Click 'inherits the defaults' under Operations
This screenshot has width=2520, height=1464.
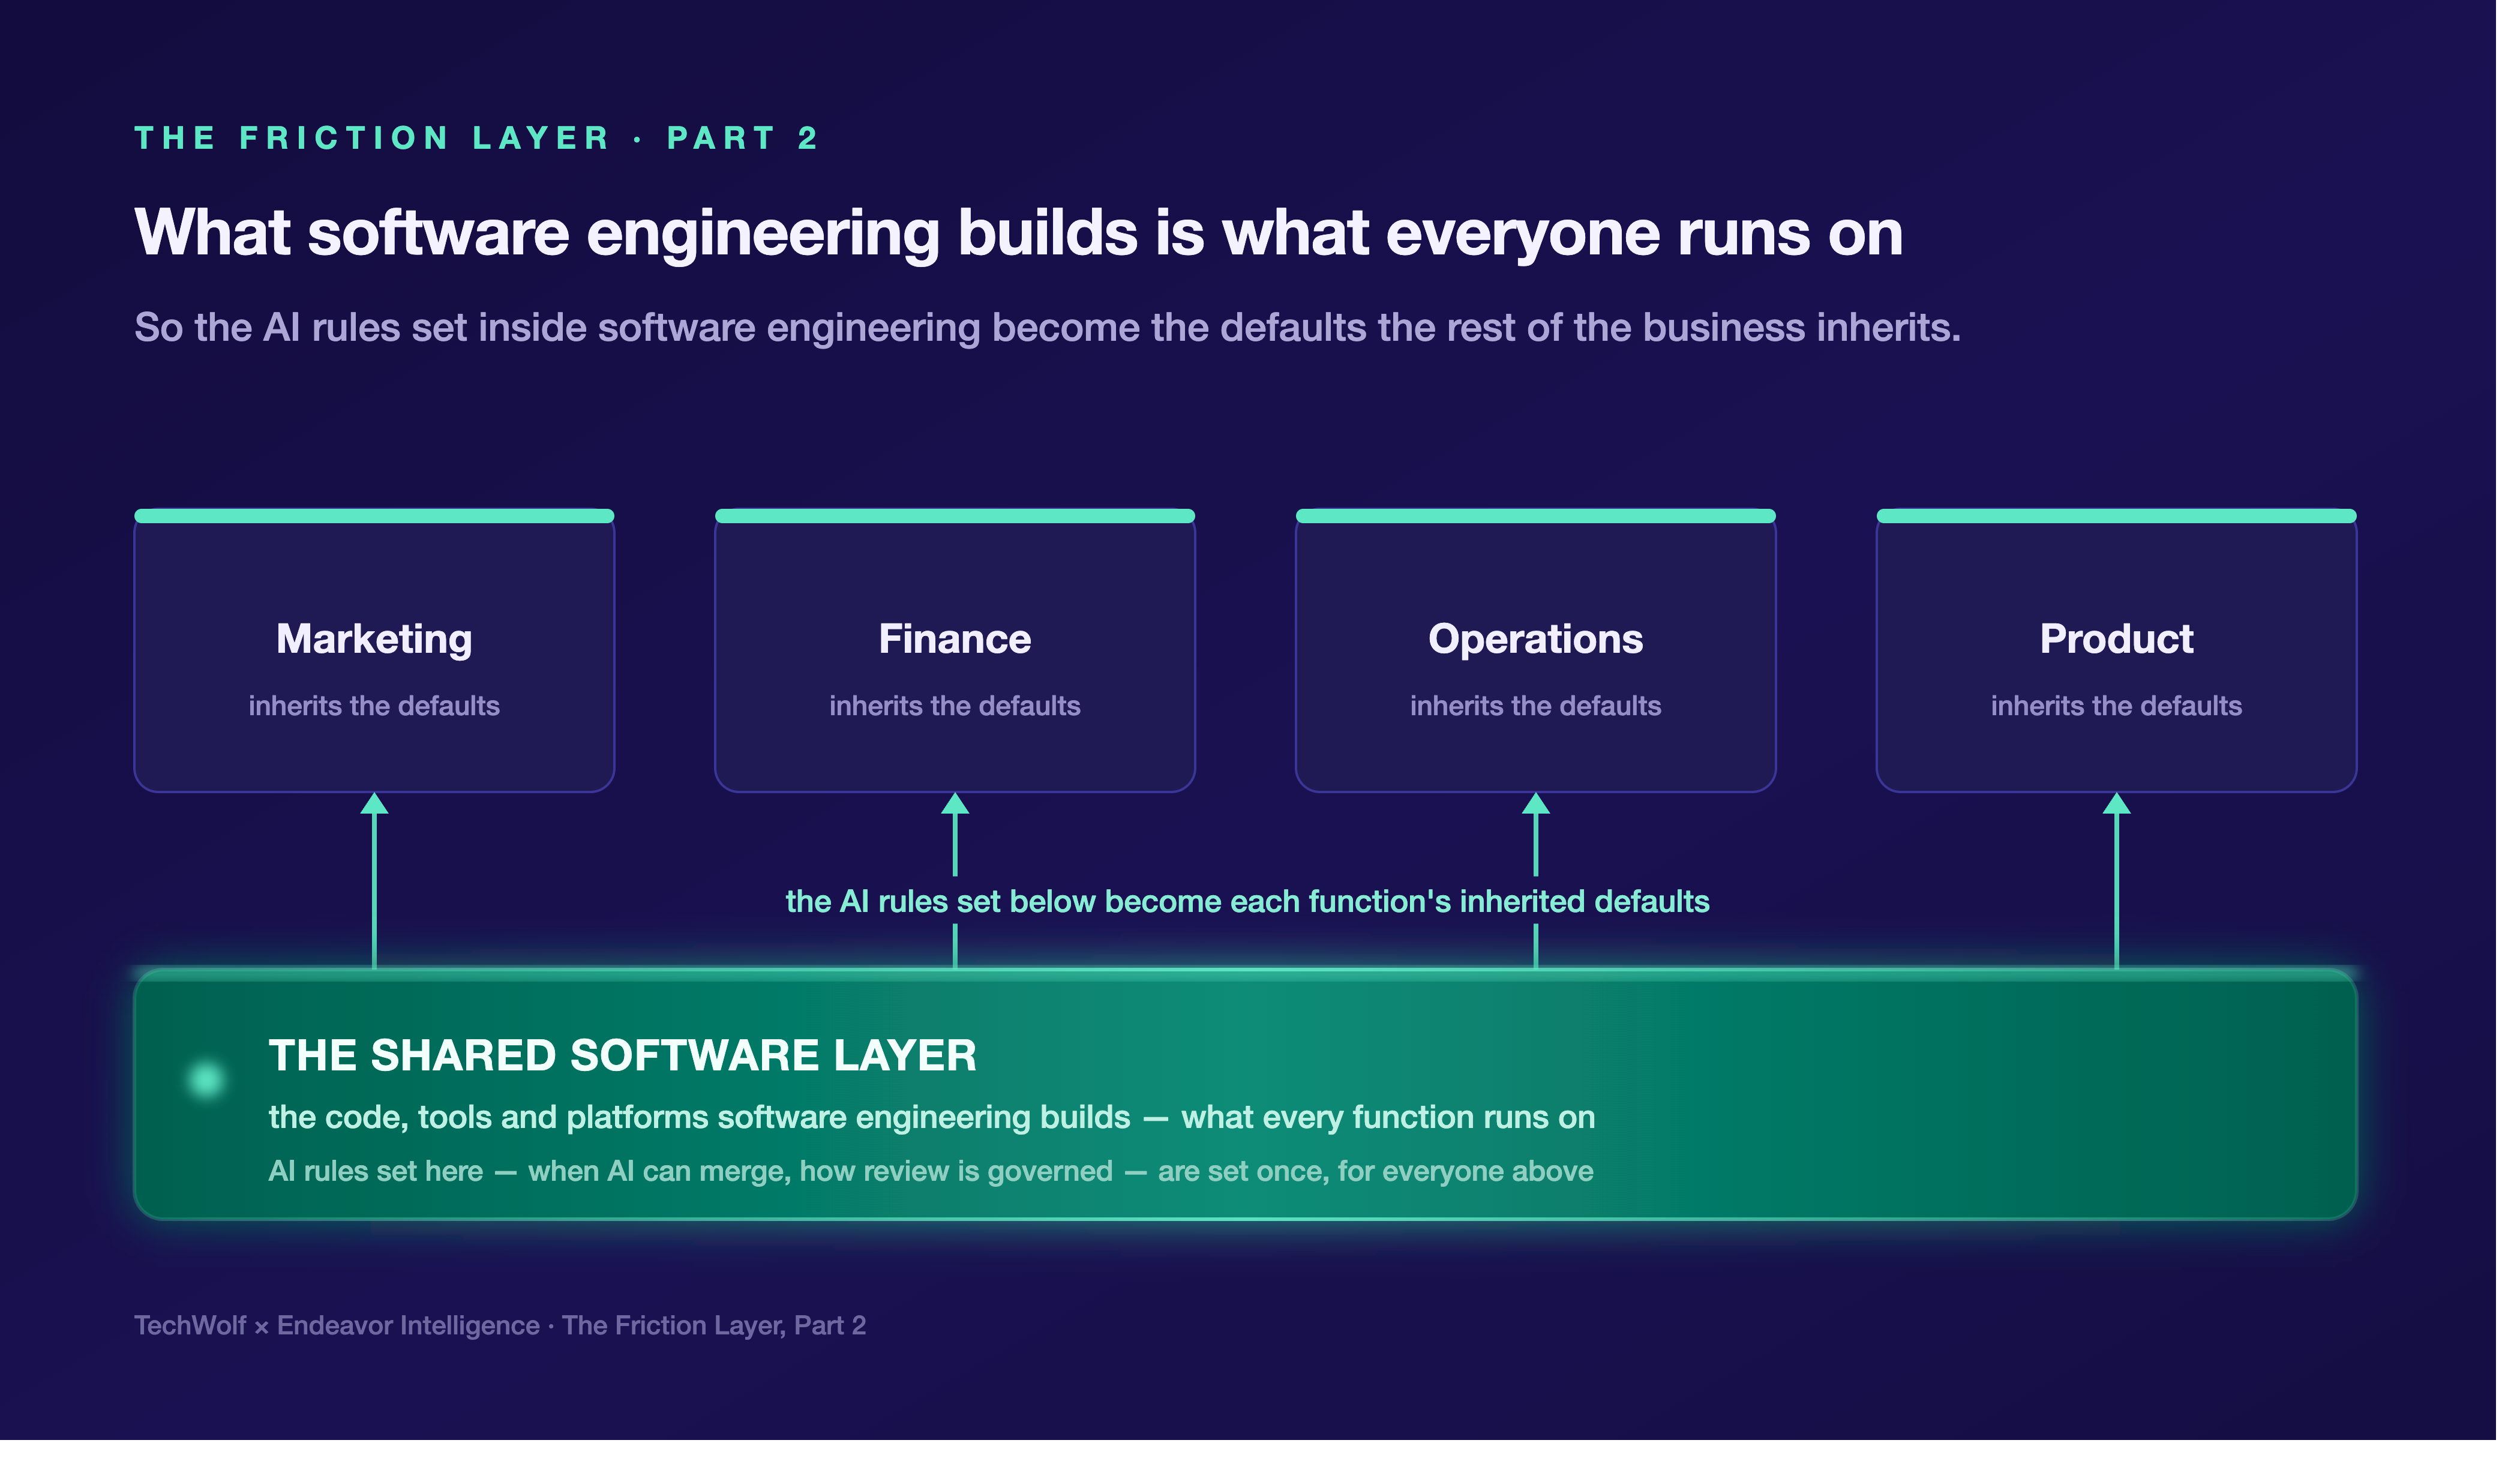(x=1536, y=706)
